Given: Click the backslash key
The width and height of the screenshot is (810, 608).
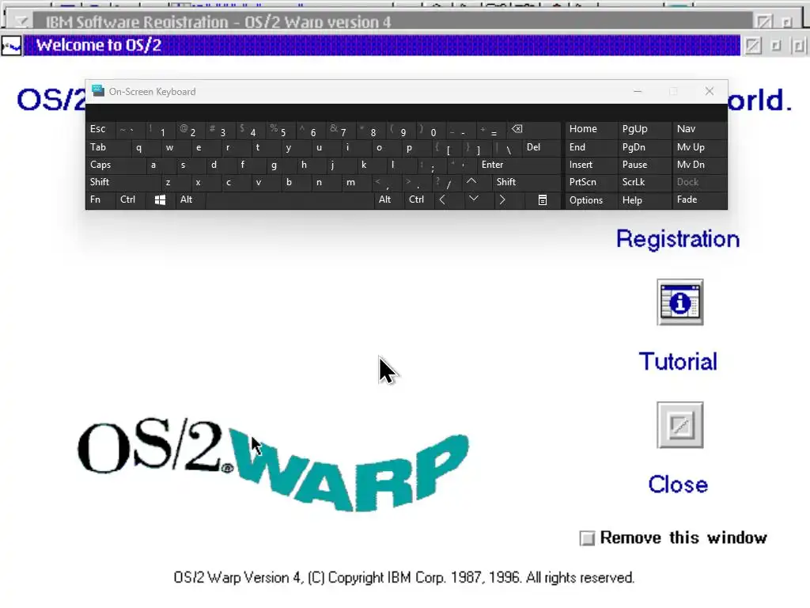Looking at the screenshot, I should (x=506, y=148).
